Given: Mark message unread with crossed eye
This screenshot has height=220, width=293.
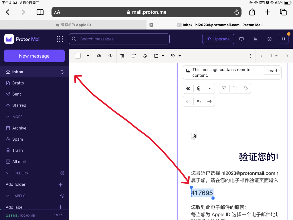Looking at the screenshot, I should [x=188, y=88].
